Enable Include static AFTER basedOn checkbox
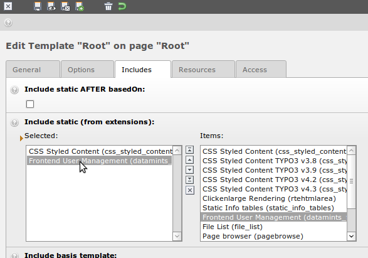The width and height of the screenshot is (368, 258). (x=30, y=104)
